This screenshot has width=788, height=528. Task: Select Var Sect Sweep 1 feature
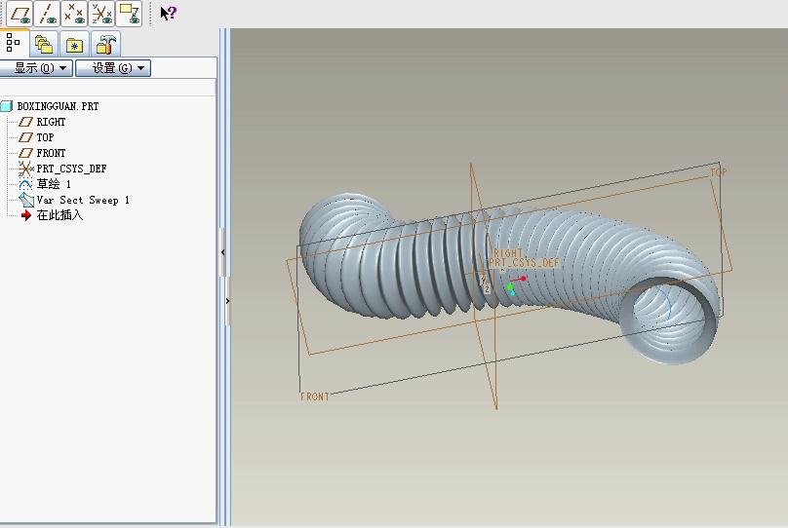(x=83, y=200)
